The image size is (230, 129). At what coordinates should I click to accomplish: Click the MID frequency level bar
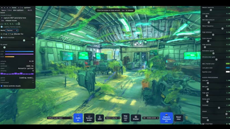coord(19,54)
